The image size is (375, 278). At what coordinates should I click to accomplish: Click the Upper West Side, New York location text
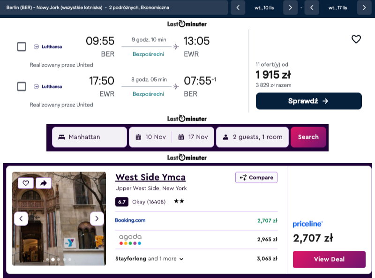[151, 188]
